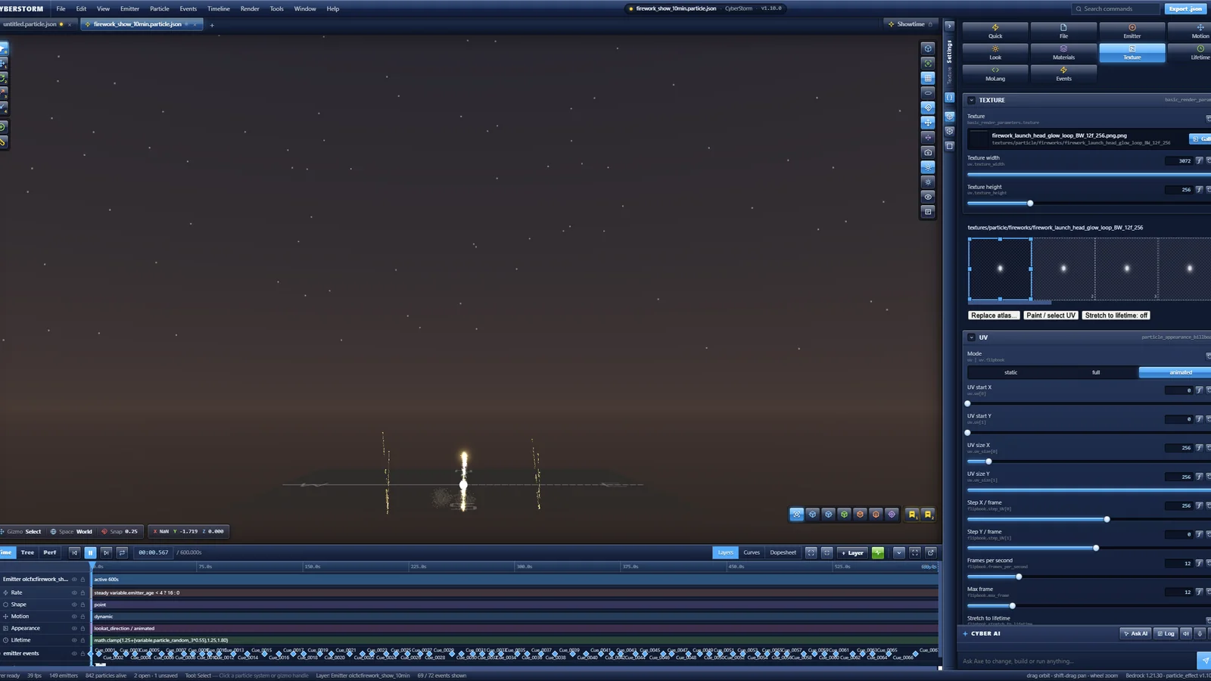Switch to the Dopesheet timeline tab
This screenshot has height=681, width=1211.
click(783, 552)
